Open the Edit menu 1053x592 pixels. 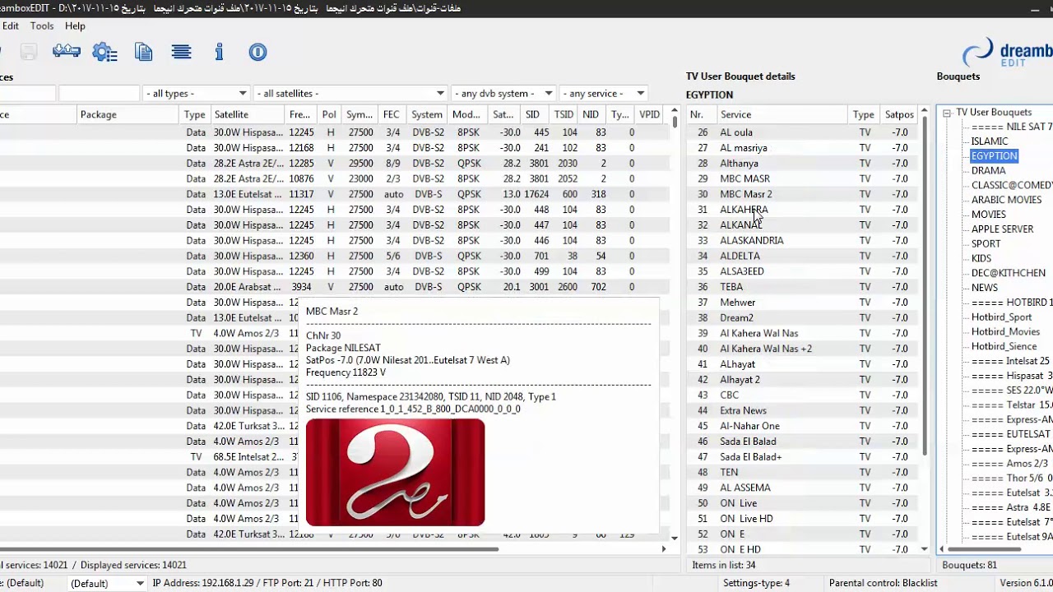point(11,25)
